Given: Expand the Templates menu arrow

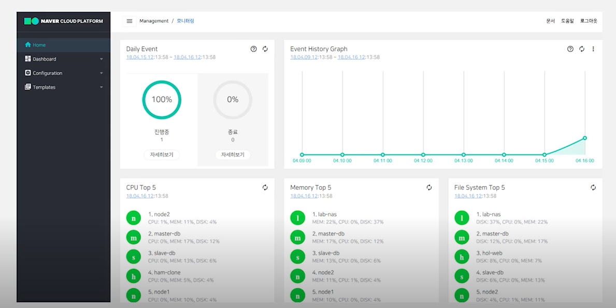Looking at the screenshot, I should point(102,87).
